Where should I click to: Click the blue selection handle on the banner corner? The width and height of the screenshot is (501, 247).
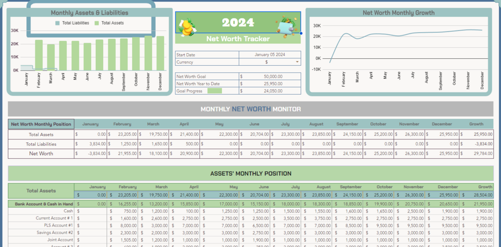[301, 33]
